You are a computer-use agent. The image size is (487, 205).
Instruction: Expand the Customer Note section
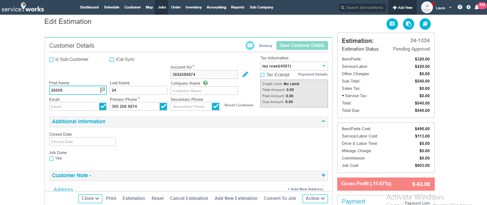[323, 175]
